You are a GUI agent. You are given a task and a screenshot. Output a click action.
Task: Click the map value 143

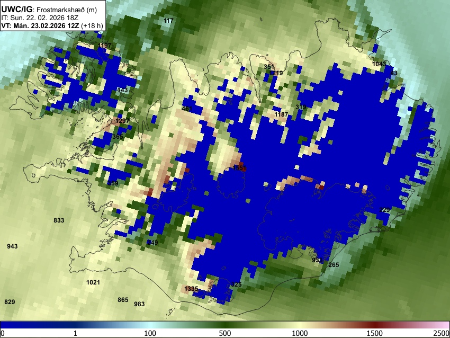pos(122,90)
